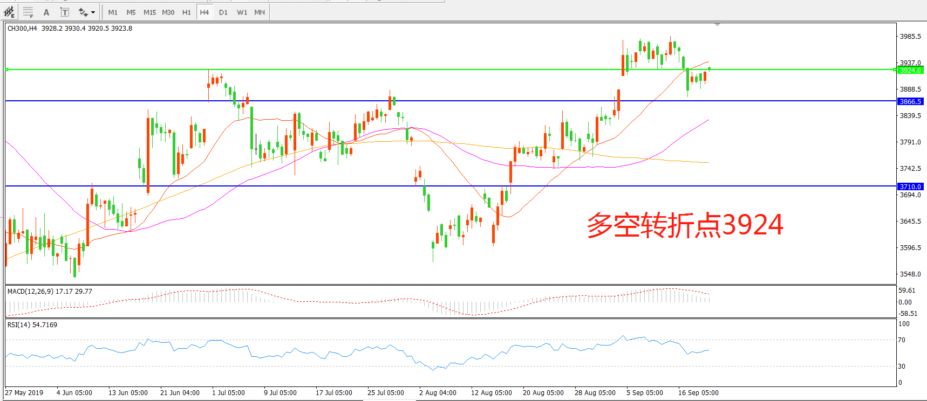Set timeframe to M15
The height and width of the screenshot is (401, 927).
pyautogui.click(x=149, y=12)
